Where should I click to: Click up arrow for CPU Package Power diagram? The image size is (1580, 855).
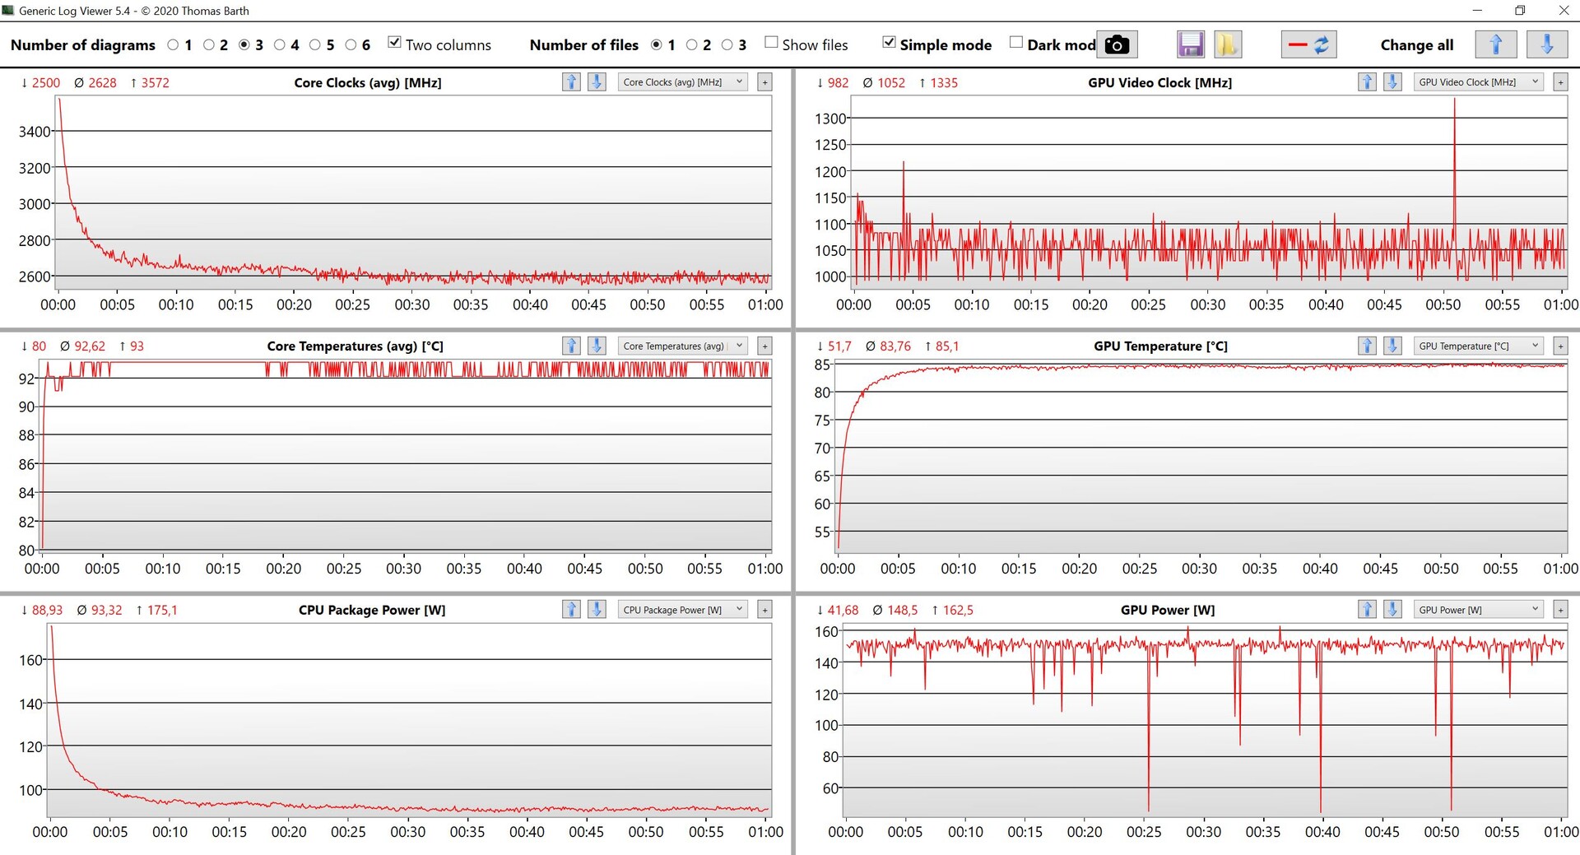(x=571, y=609)
